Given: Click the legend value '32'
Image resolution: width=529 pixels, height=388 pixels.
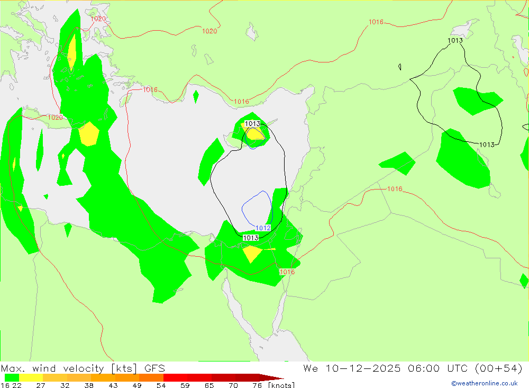Looking at the screenshot, I should point(65,385).
